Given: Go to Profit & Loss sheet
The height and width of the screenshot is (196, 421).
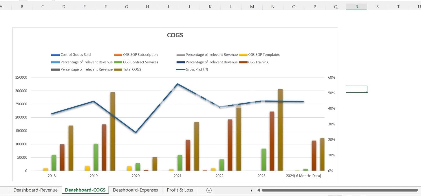Looking at the screenshot, I should pyautogui.click(x=180, y=190).
